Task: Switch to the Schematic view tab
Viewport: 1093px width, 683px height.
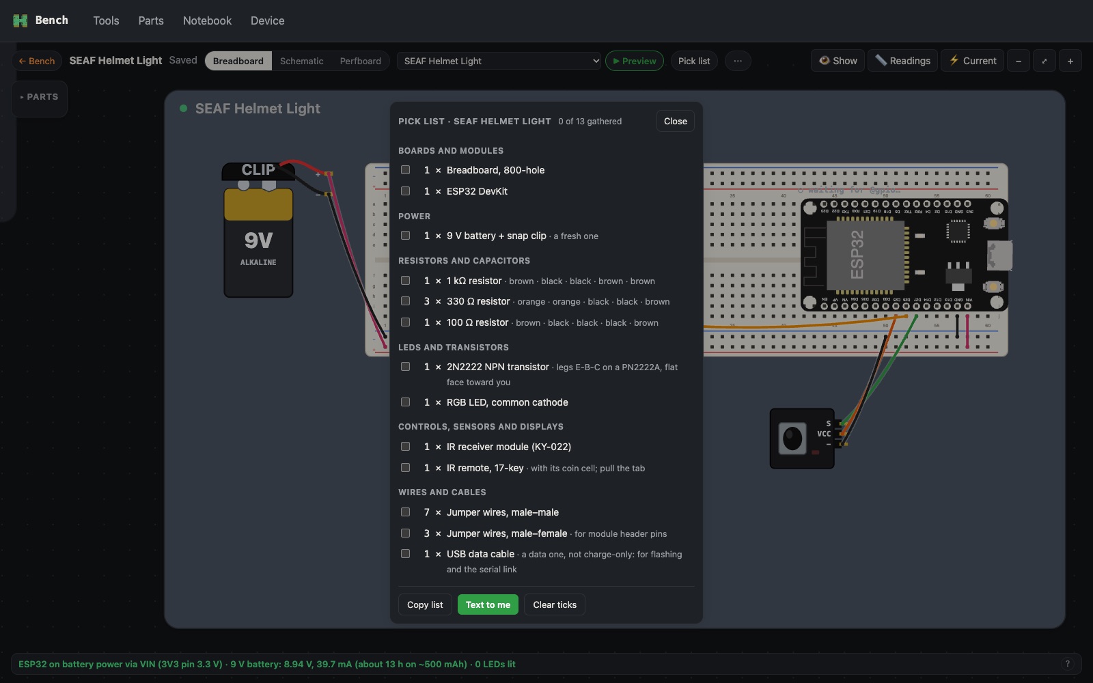Action: pyautogui.click(x=301, y=61)
